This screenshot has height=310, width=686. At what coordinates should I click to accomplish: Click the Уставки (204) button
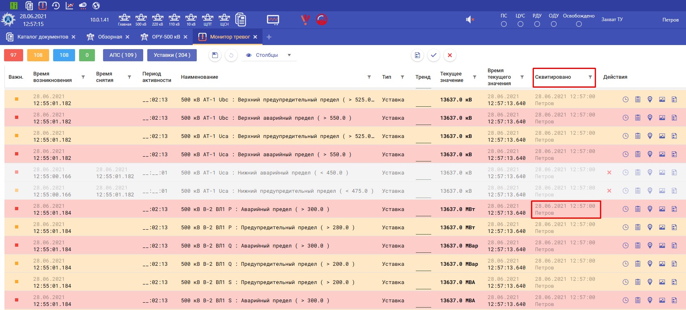coord(172,55)
